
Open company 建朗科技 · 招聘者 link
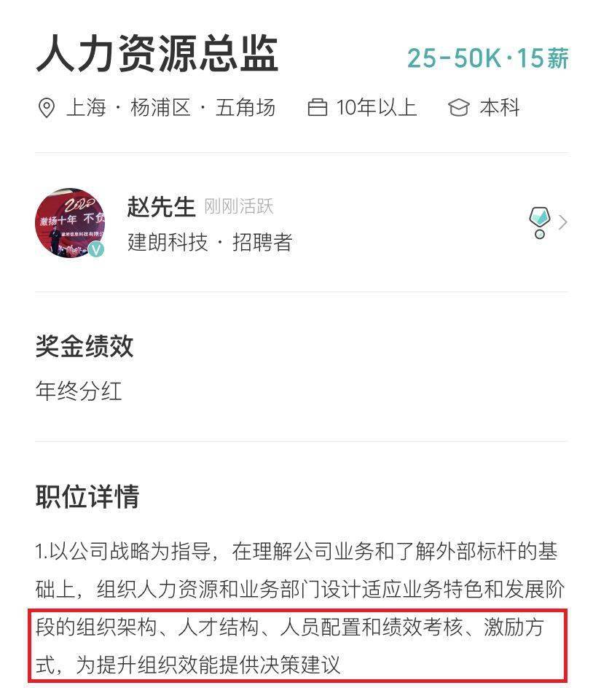210,242
